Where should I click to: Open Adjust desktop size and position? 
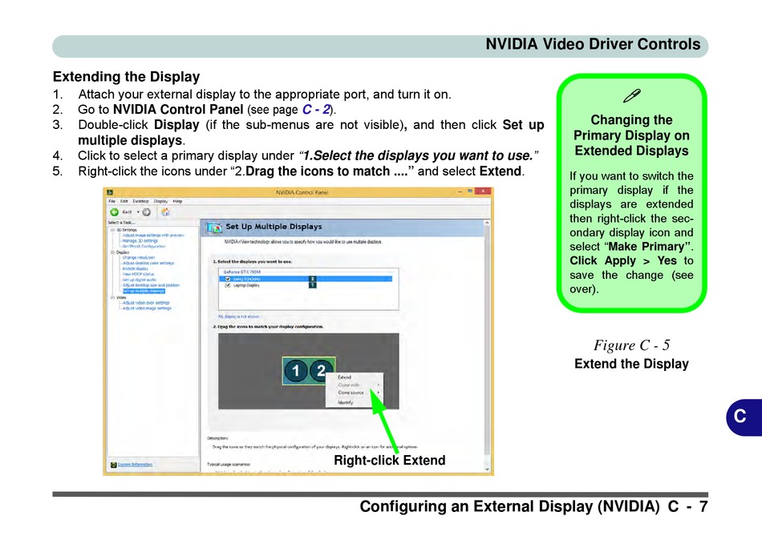pos(151,285)
